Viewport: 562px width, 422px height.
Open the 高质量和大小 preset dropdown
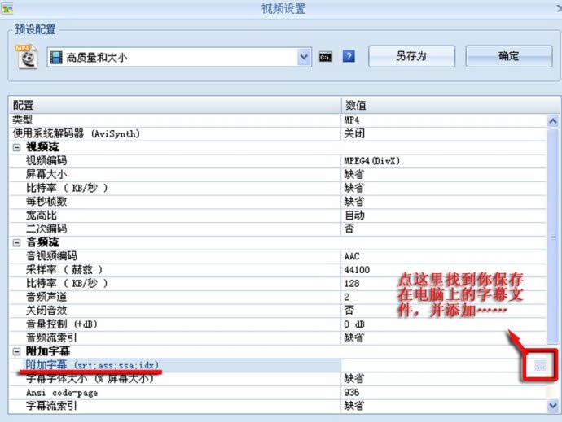[x=304, y=57]
